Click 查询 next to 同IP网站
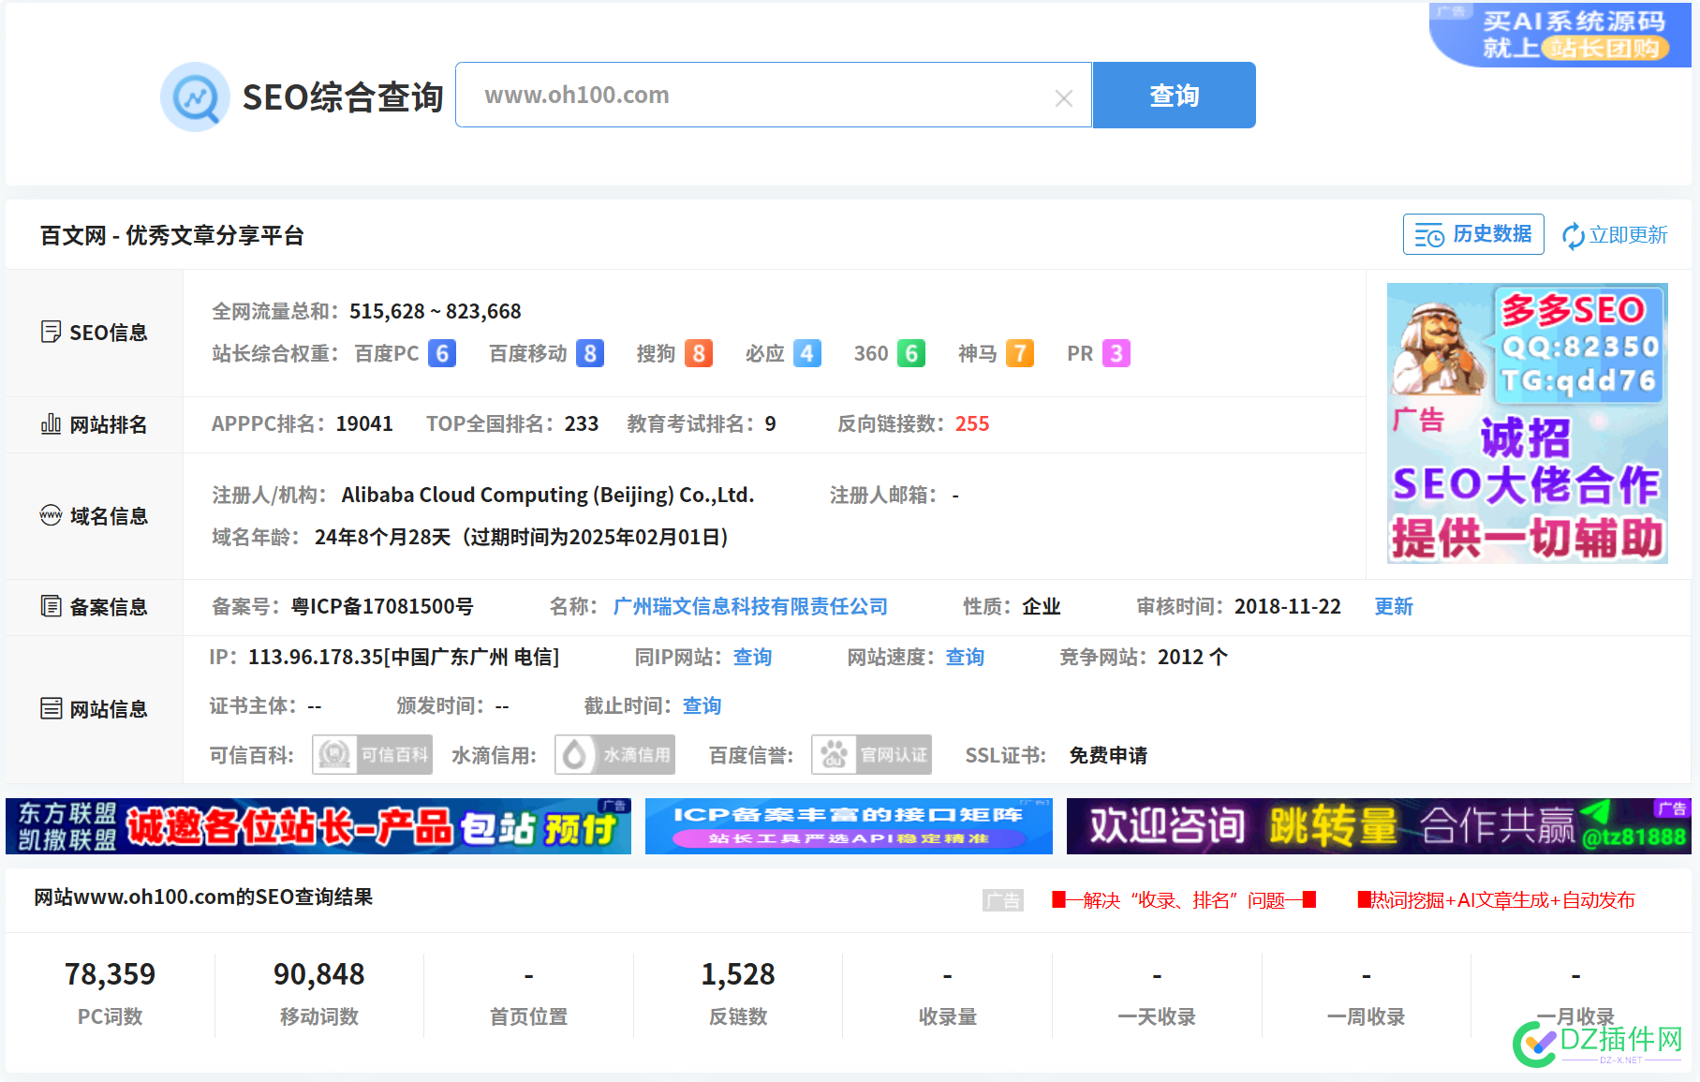This screenshot has height=1082, width=1700. pyautogui.click(x=752, y=657)
